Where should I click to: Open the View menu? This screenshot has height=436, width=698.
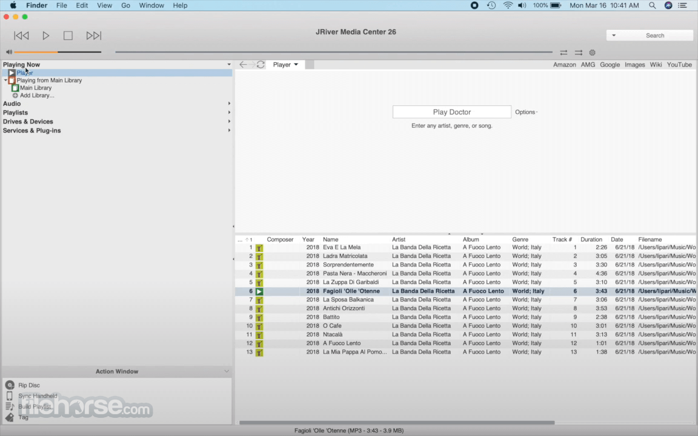[105, 5]
